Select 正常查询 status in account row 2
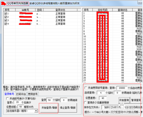The image size is (143, 117). click(60, 17)
